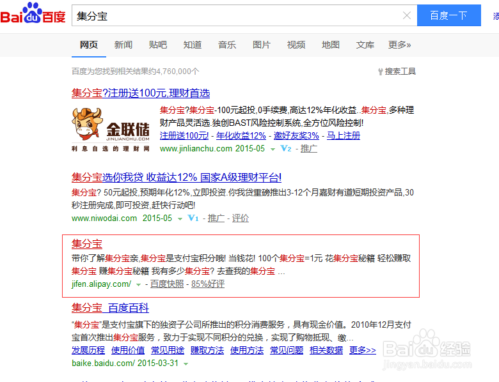Open the 贴吧 tab
This screenshot has width=499, height=382.
click(158, 45)
